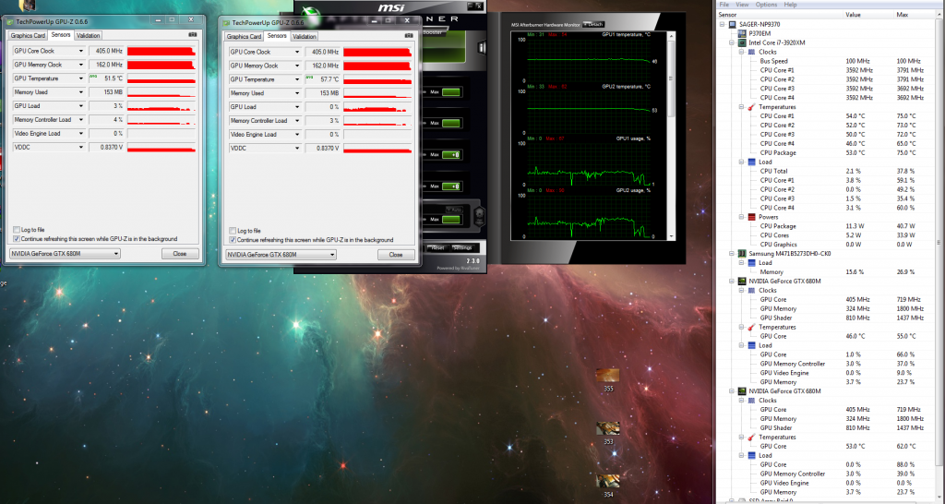Open the File menu in hardware monitor
The height and width of the screenshot is (504, 945).
[724, 5]
